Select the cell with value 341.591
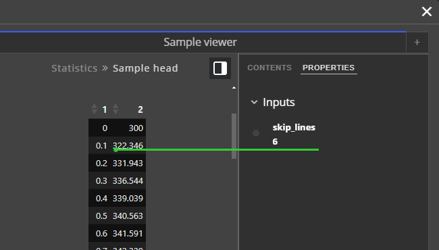The width and height of the screenshot is (439, 250). pos(128,234)
